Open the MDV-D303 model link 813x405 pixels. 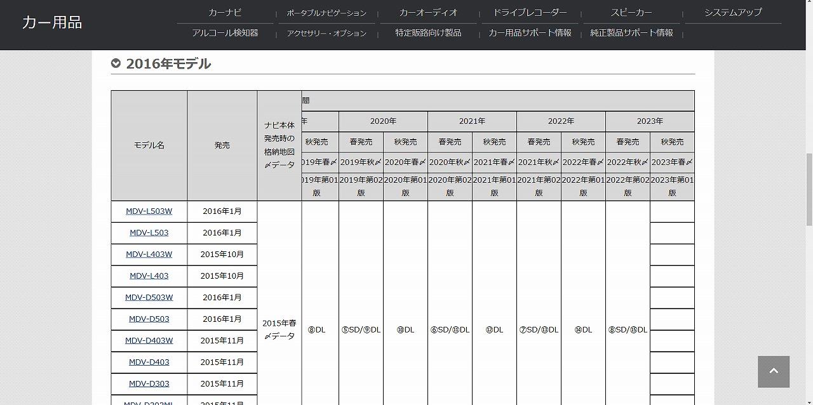coord(149,384)
